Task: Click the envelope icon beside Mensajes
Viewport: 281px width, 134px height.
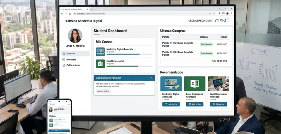Action: (64, 59)
